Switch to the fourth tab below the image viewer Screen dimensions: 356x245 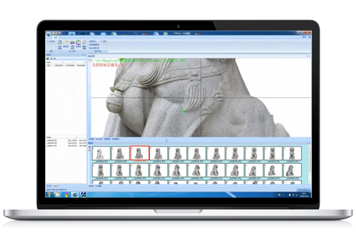click(x=116, y=139)
